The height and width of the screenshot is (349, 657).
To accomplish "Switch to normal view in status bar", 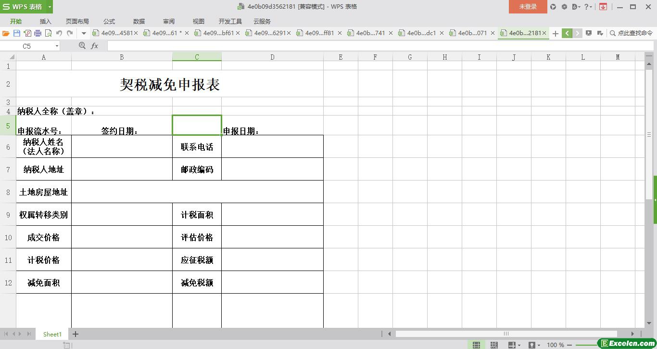I will 476,345.
